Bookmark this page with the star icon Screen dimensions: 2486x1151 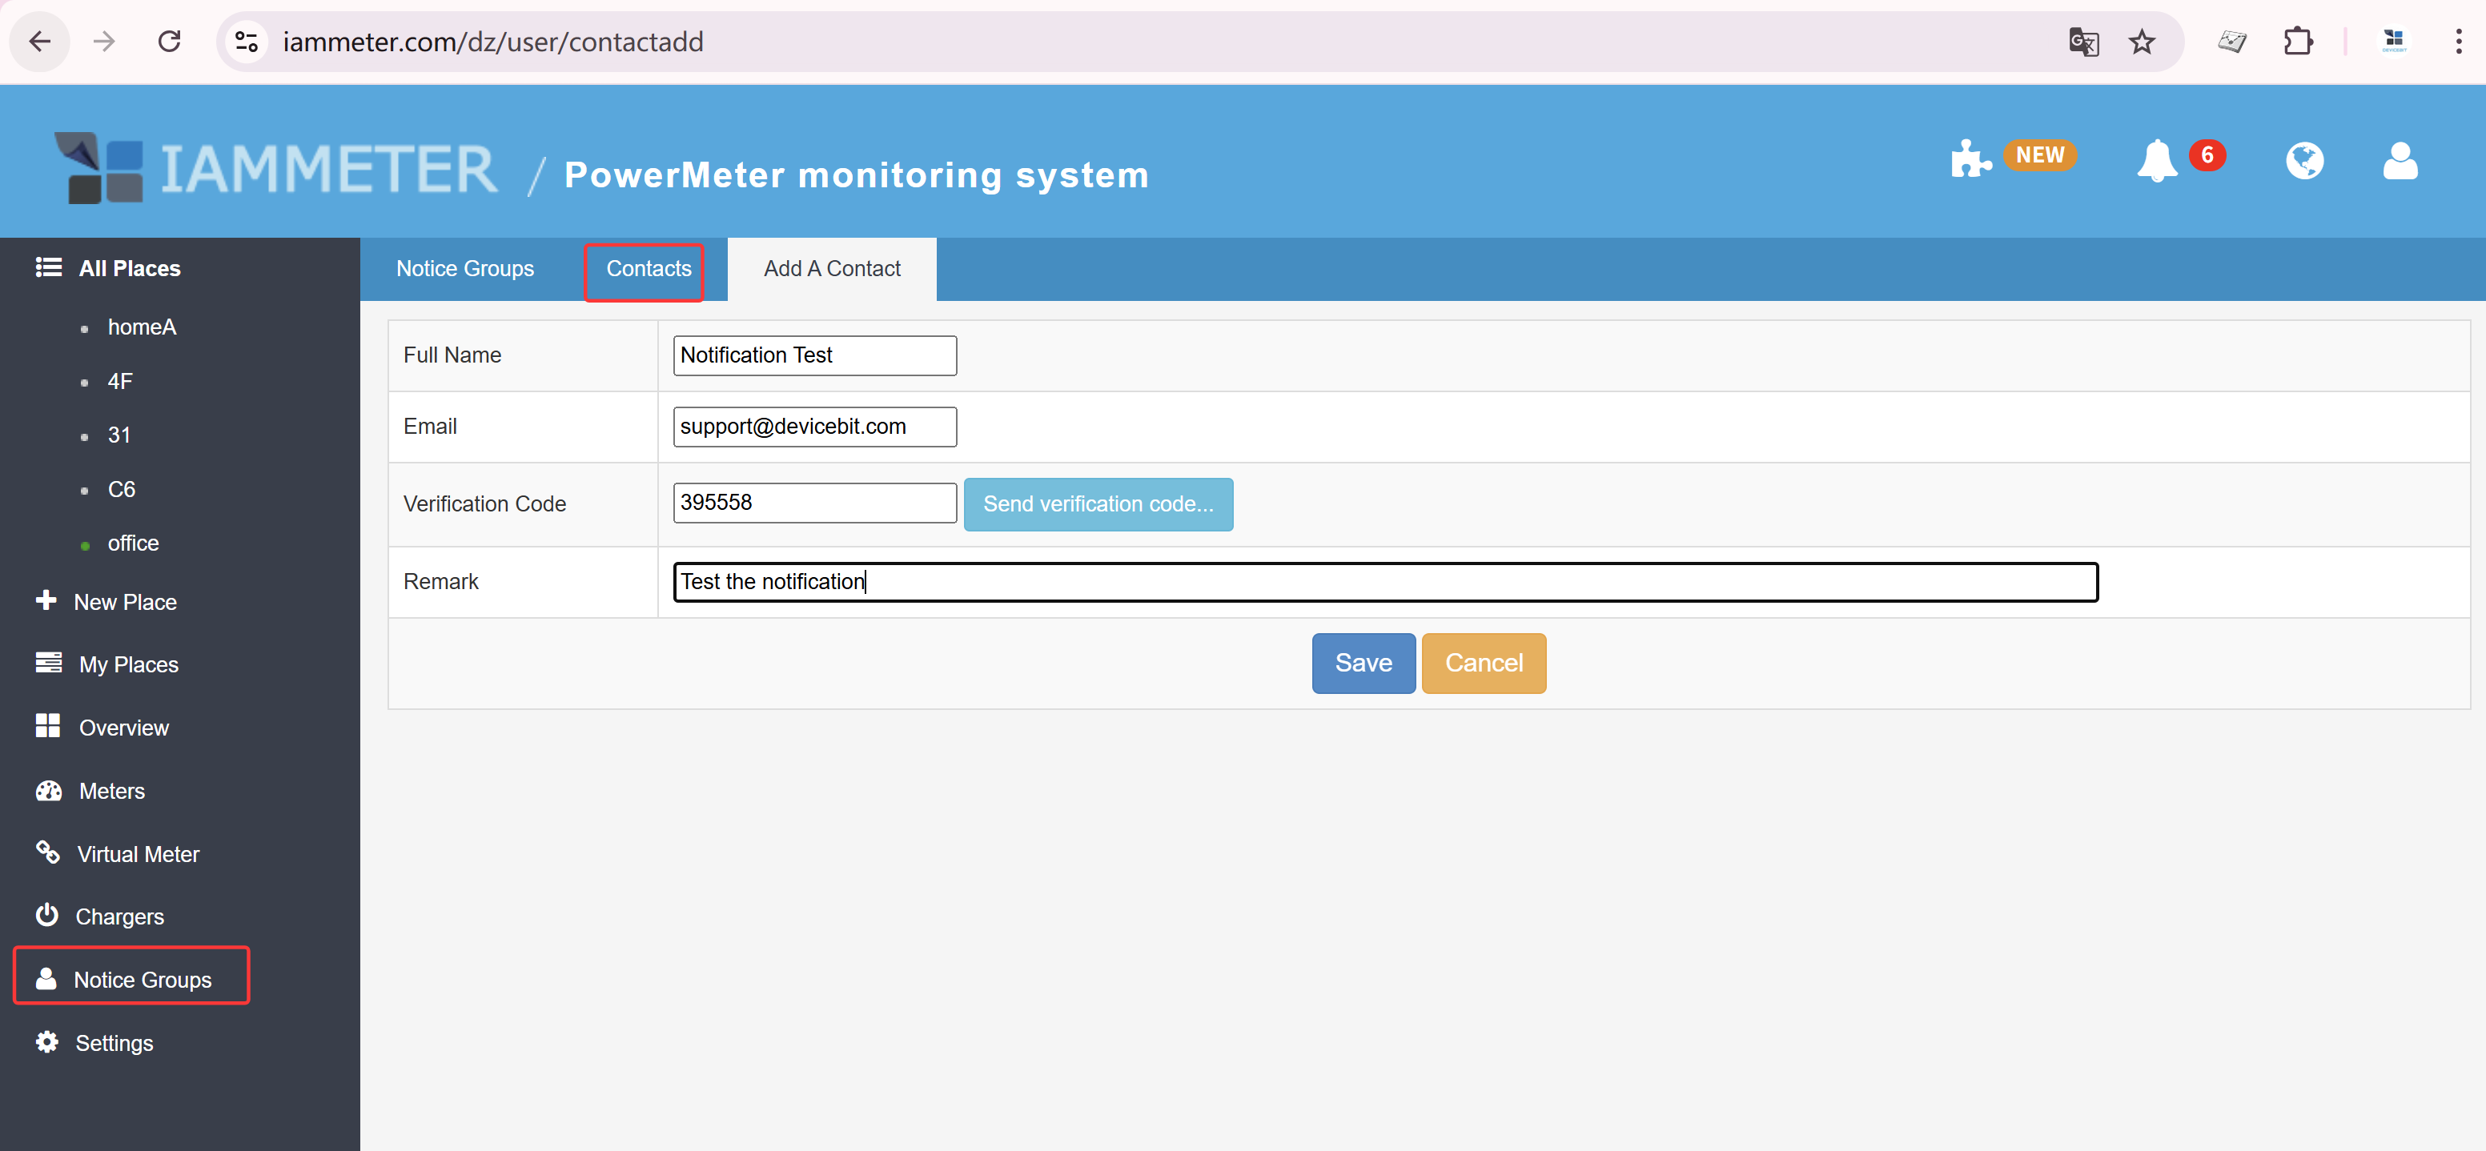2143,42
